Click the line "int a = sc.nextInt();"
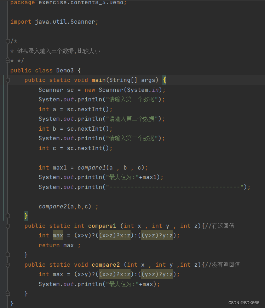This screenshot has width=265, height=308. point(75,109)
